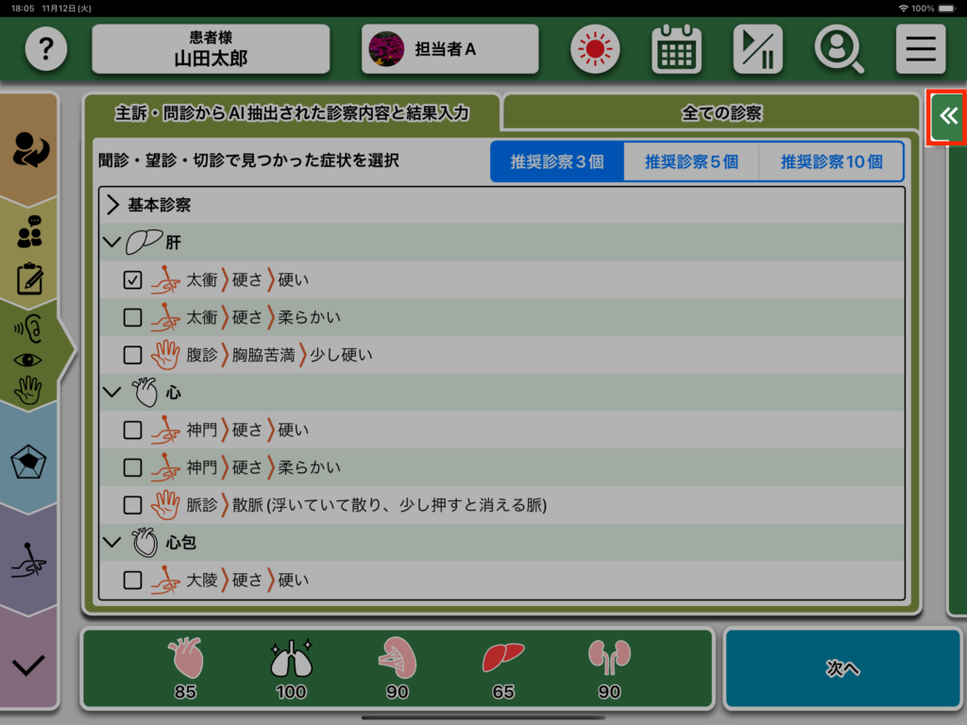Image resolution: width=967 pixels, height=725 pixels.
Task: Expand the 基本診察 section
Action: pos(113,205)
